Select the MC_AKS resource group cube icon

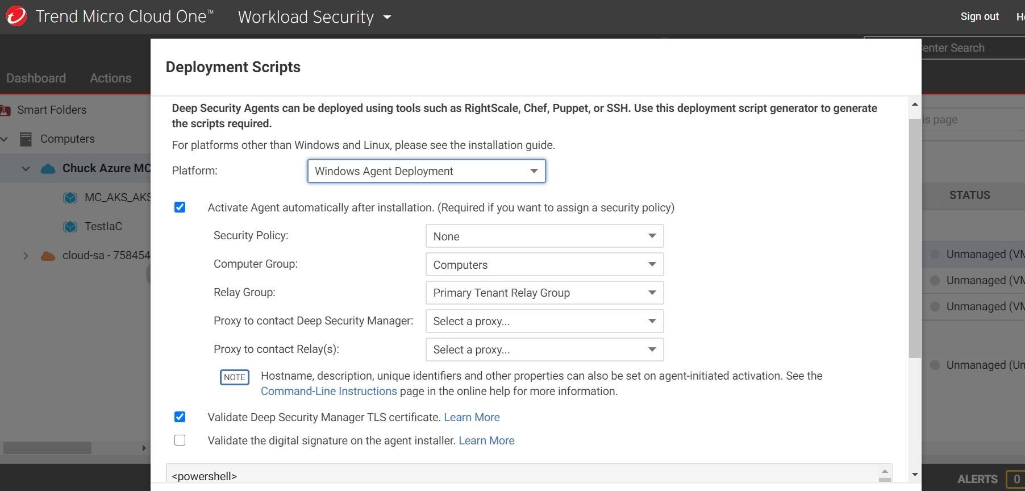(x=70, y=198)
